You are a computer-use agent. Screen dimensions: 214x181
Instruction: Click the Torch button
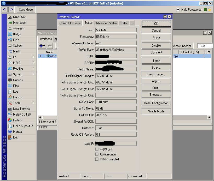click(156, 61)
